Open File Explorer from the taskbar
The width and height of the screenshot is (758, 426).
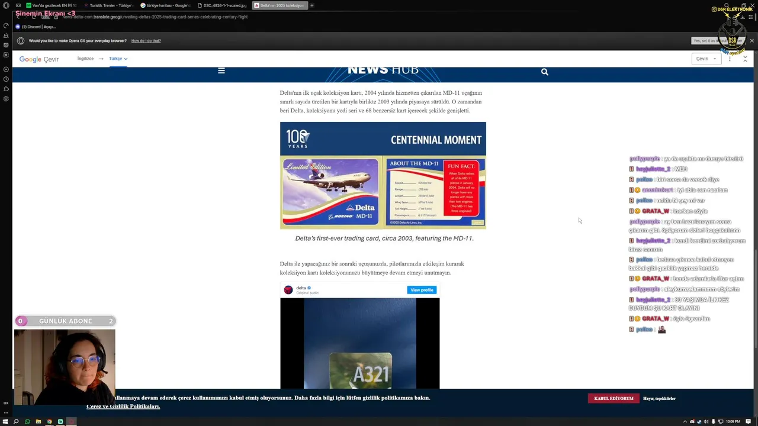point(38,421)
